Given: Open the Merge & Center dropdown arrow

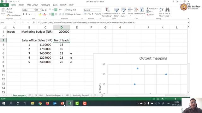Looking at the screenshot, I should tap(82, 14).
